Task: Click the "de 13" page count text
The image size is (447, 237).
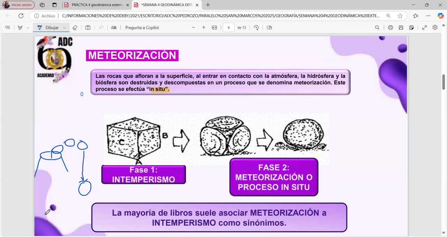Action: click(x=242, y=28)
